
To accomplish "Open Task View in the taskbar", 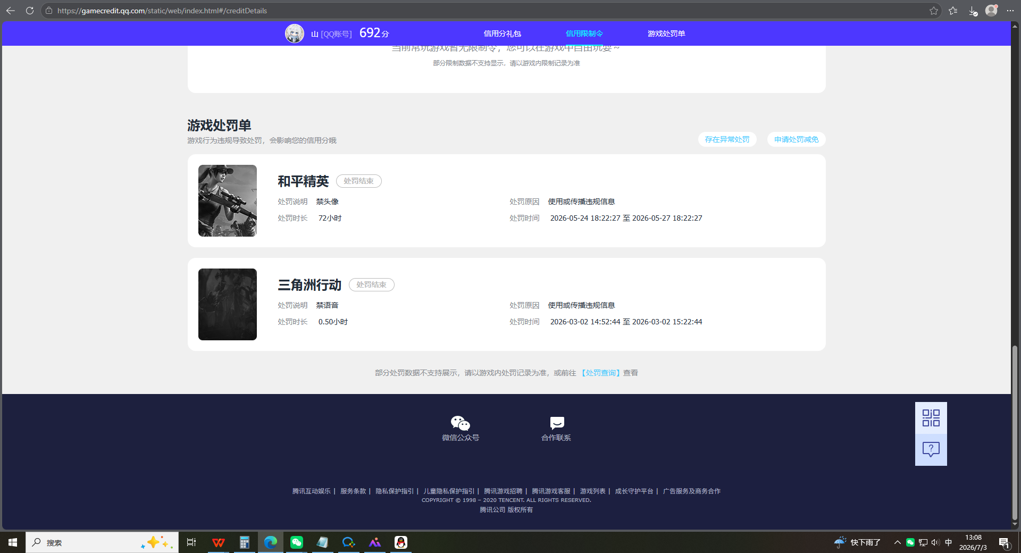I will pyautogui.click(x=191, y=542).
